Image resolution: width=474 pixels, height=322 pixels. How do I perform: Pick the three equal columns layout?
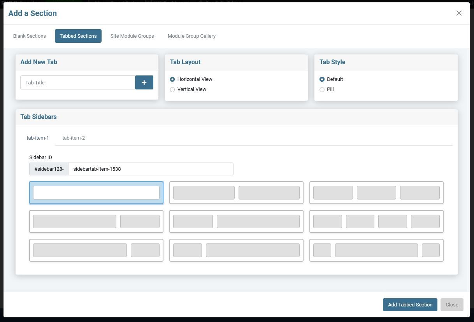tap(376, 192)
